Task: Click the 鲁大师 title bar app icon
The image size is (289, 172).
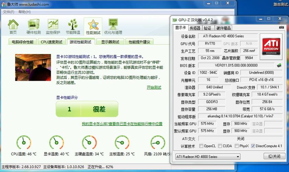Action: point(3,4)
